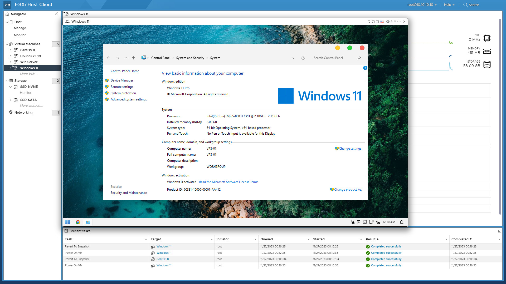Select Networking in the Navigator

point(23,113)
